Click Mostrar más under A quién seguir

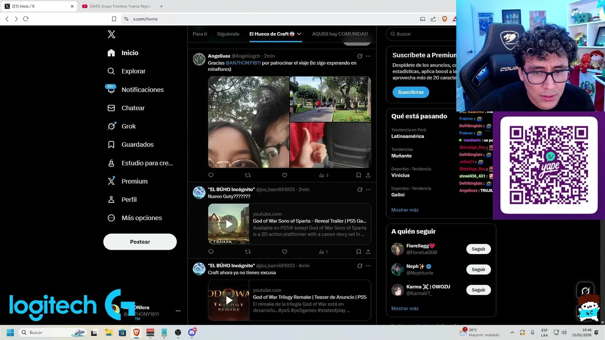click(x=405, y=308)
